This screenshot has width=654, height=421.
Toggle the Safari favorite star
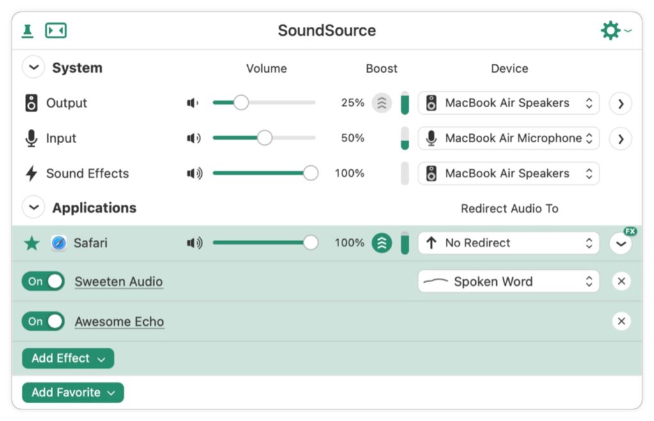[x=31, y=243]
